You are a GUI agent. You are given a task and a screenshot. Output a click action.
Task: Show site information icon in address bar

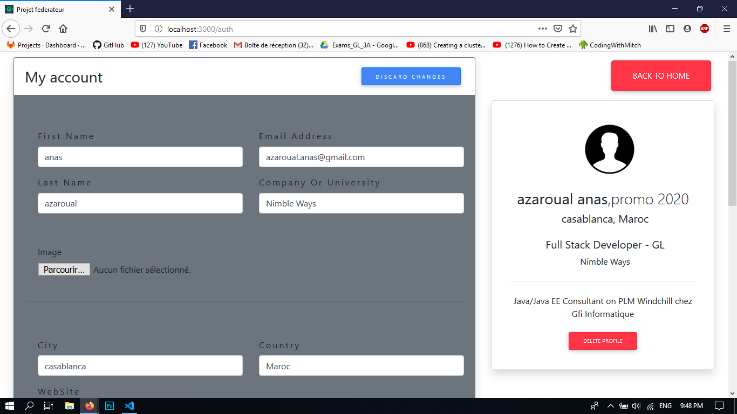coord(158,29)
